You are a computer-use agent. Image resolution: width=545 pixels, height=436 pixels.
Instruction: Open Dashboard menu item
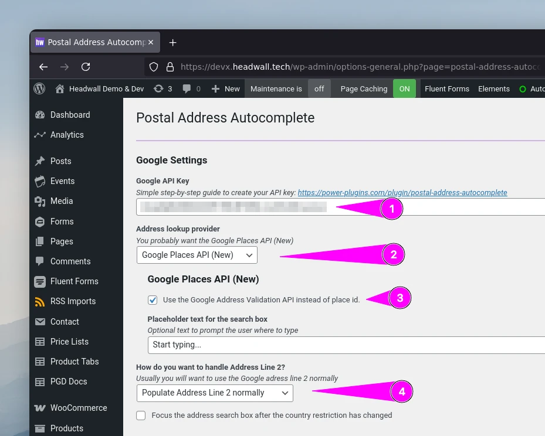coord(70,115)
